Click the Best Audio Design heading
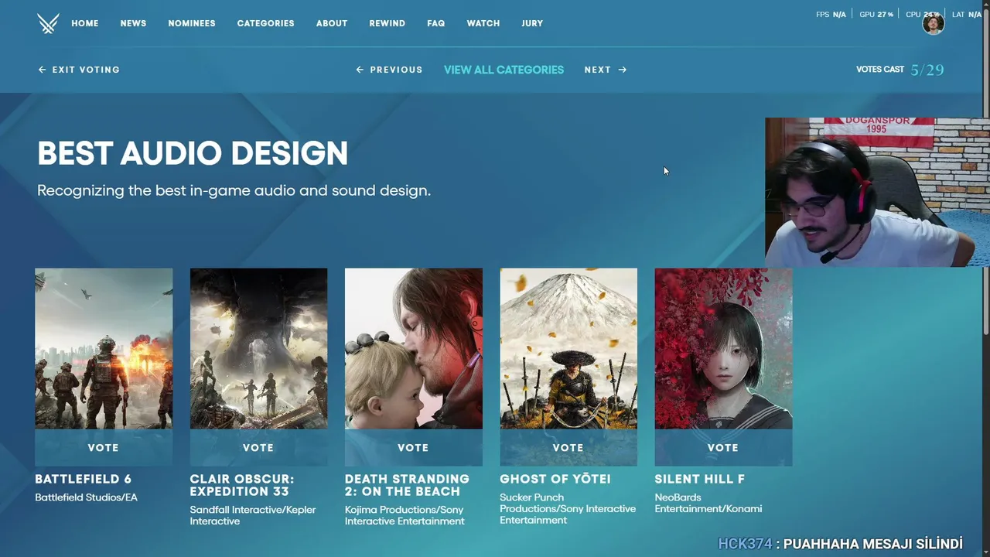This screenshot has width=990, height=557. [193, 153]
